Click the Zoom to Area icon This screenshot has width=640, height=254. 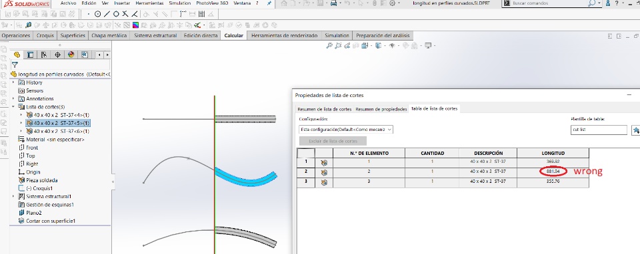tap(338, 46)
